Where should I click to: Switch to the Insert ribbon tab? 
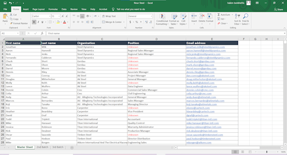pyautogui.click(x=26, y=9)
